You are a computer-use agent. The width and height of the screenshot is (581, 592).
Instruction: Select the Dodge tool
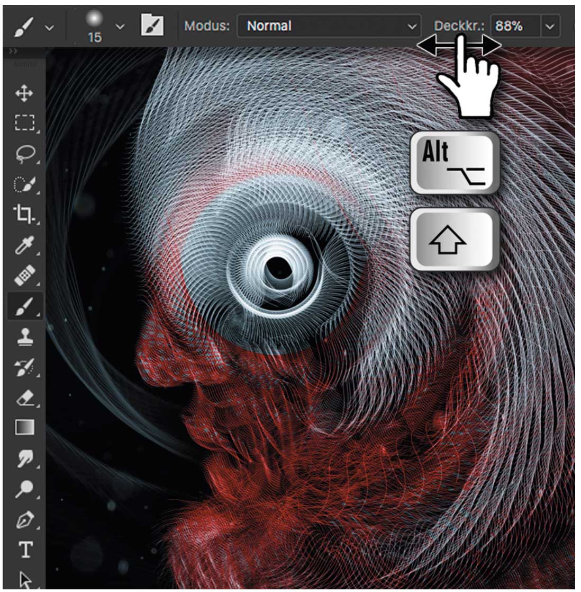(24, 489)
